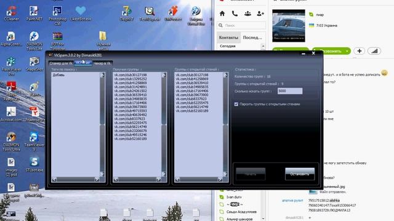This screenshot has height=221, width=394.
Task: Select the SnapaShot camera shortcut
Action: click(x=34, y=64)
